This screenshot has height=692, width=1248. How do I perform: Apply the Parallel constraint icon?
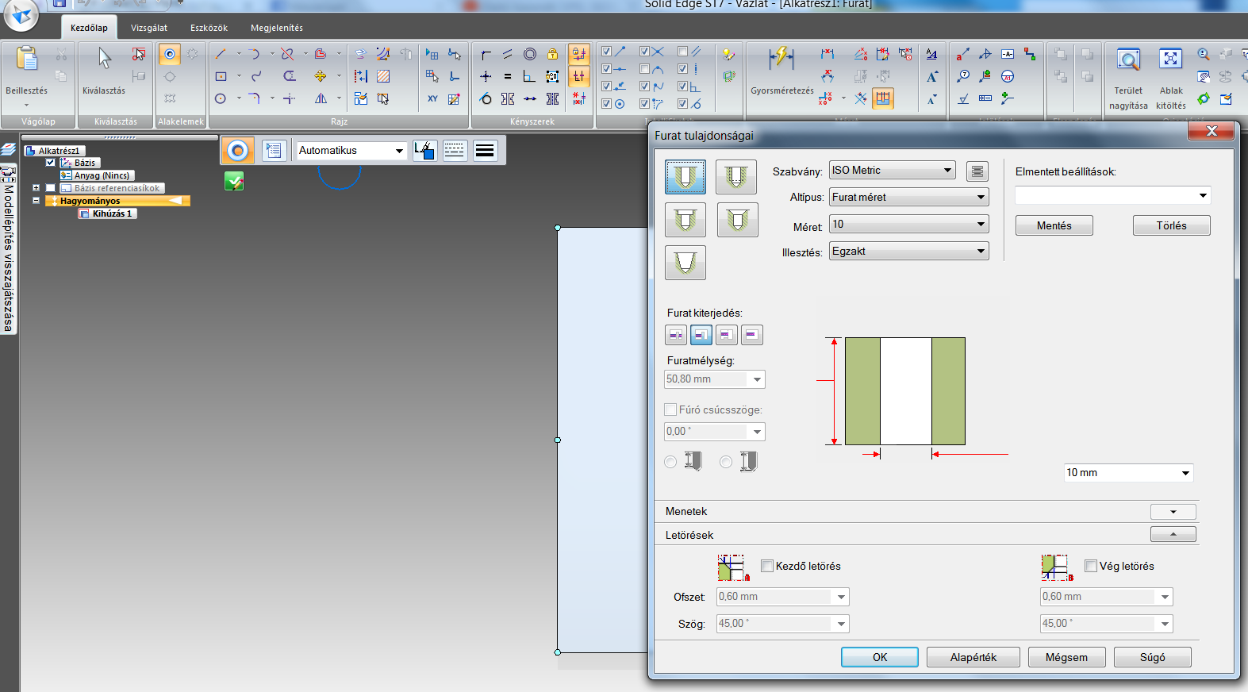[x=508, y=54]
